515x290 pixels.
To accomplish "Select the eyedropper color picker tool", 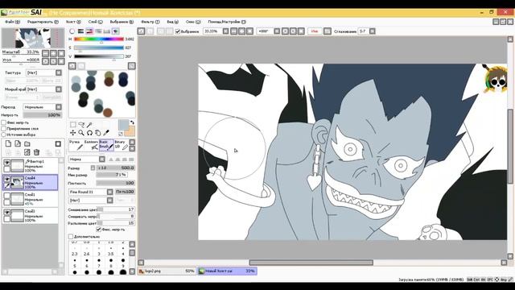I will tap(105, 133).
